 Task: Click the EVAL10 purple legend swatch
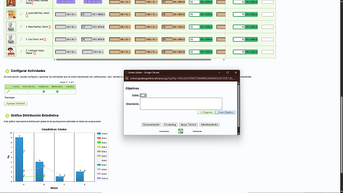(99, 178)
